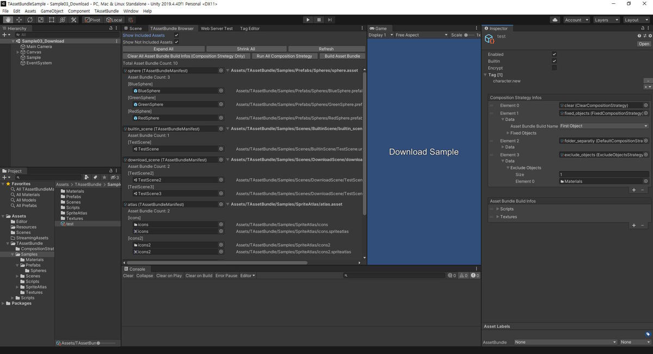The height and width of the screenshot is (354, 653).
Task: Lock the Project panel
Action: (111, 170)
